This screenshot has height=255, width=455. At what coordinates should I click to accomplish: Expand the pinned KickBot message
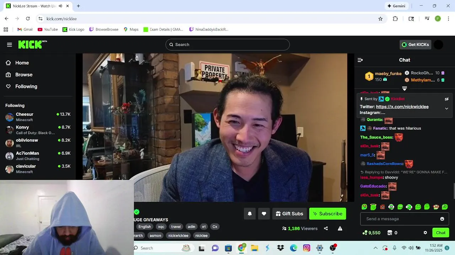tap(446, 109)
